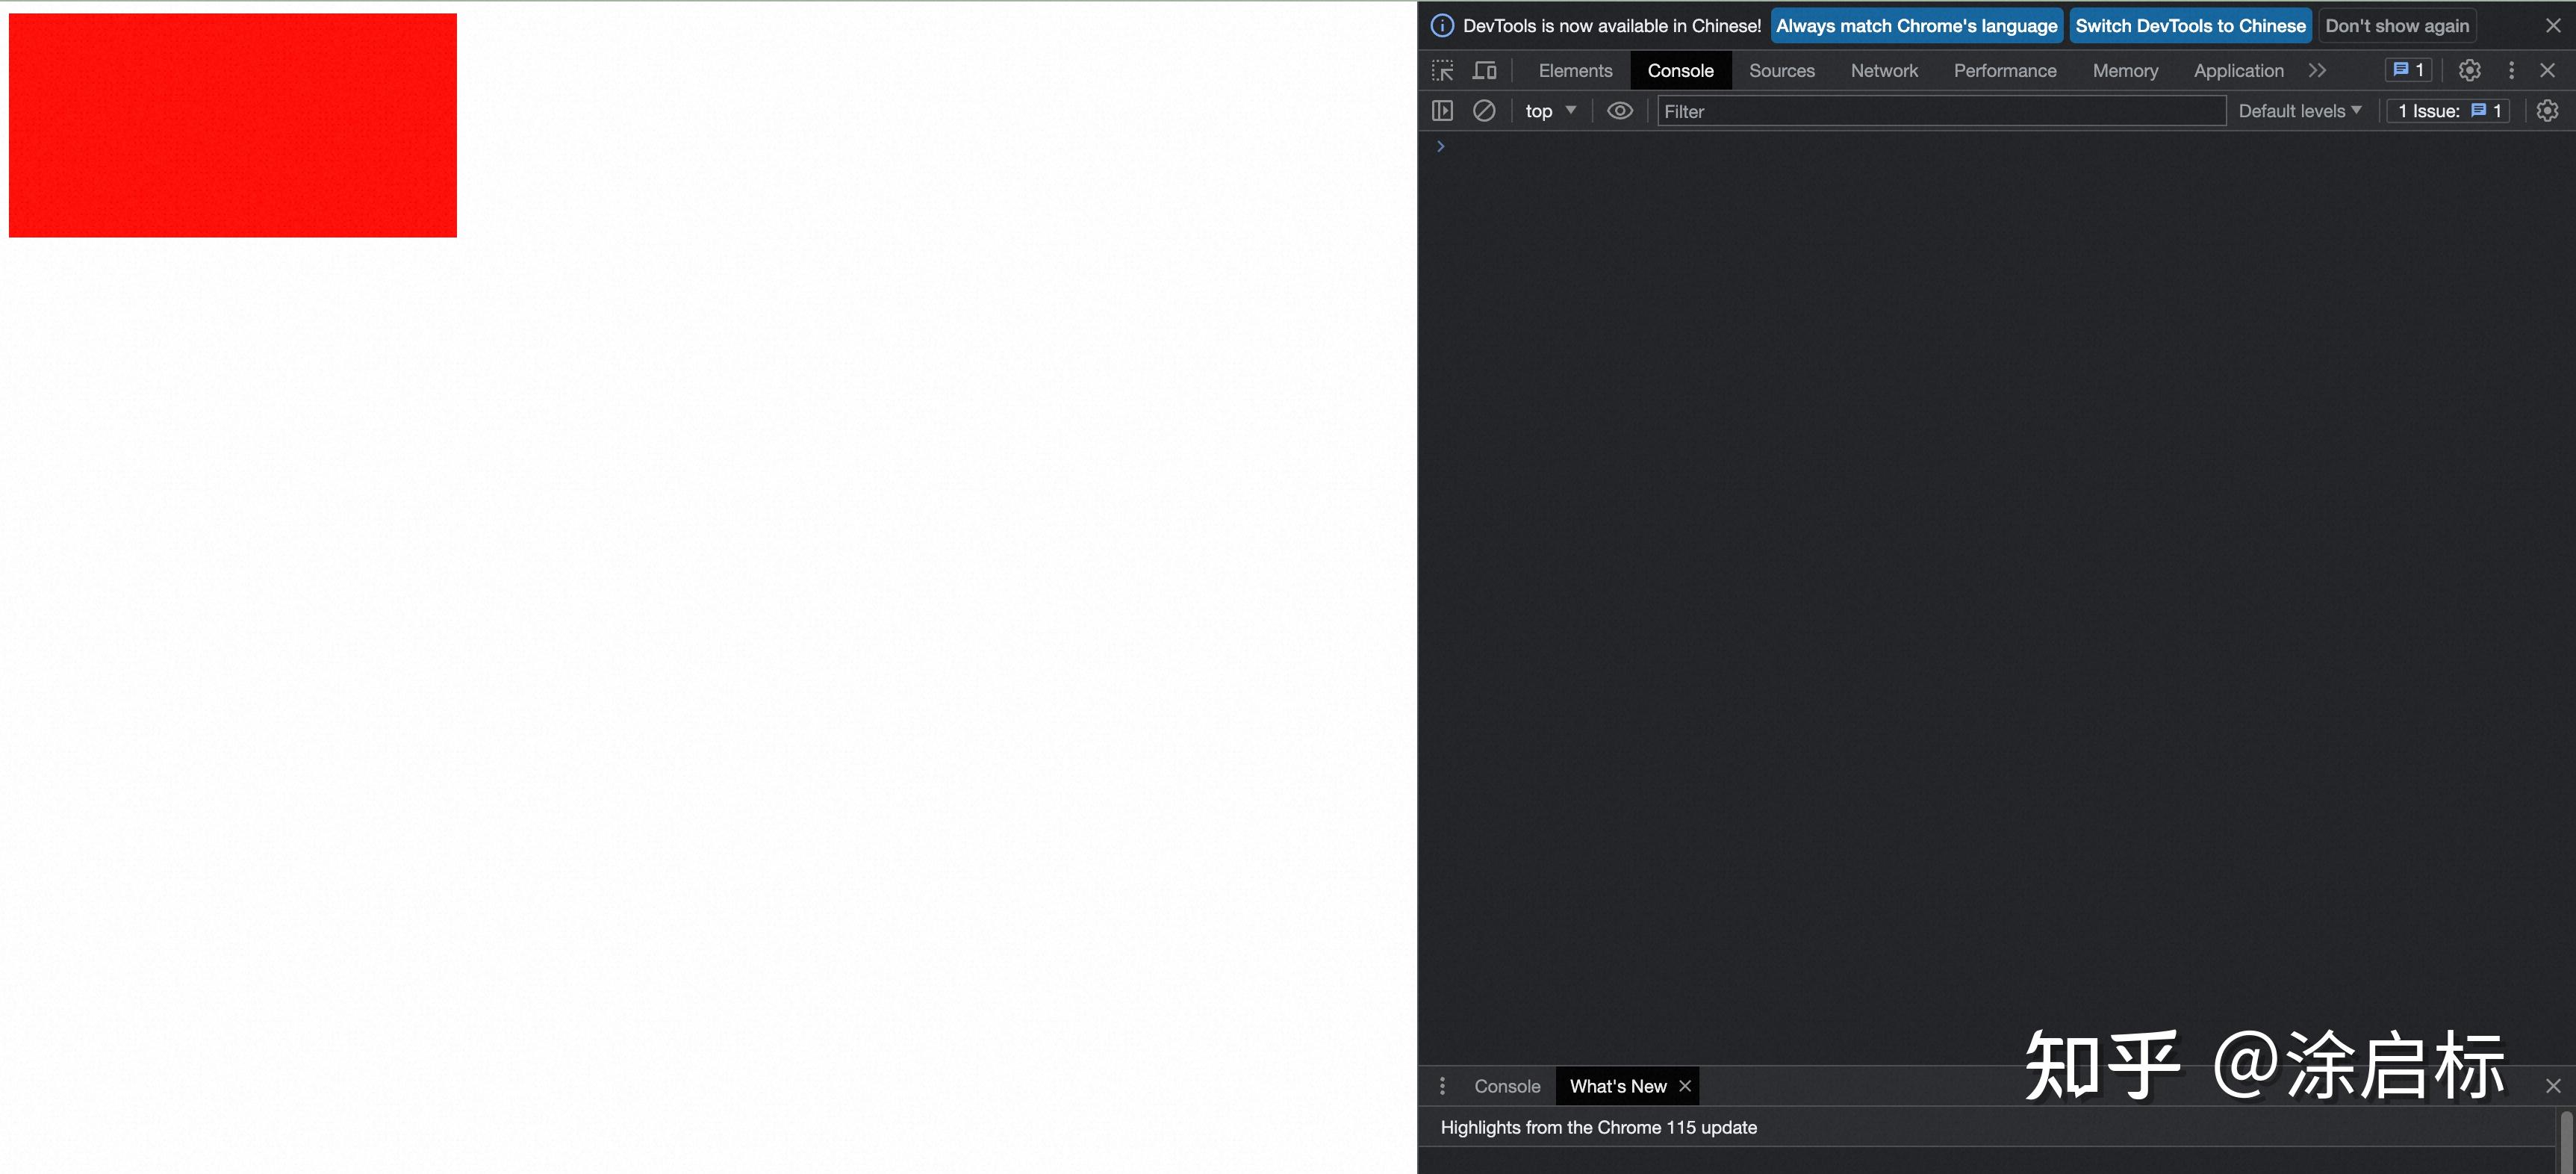Open the Application tab
The height and width of the screenshot is (1174, 2576).
pos(2238,71)
